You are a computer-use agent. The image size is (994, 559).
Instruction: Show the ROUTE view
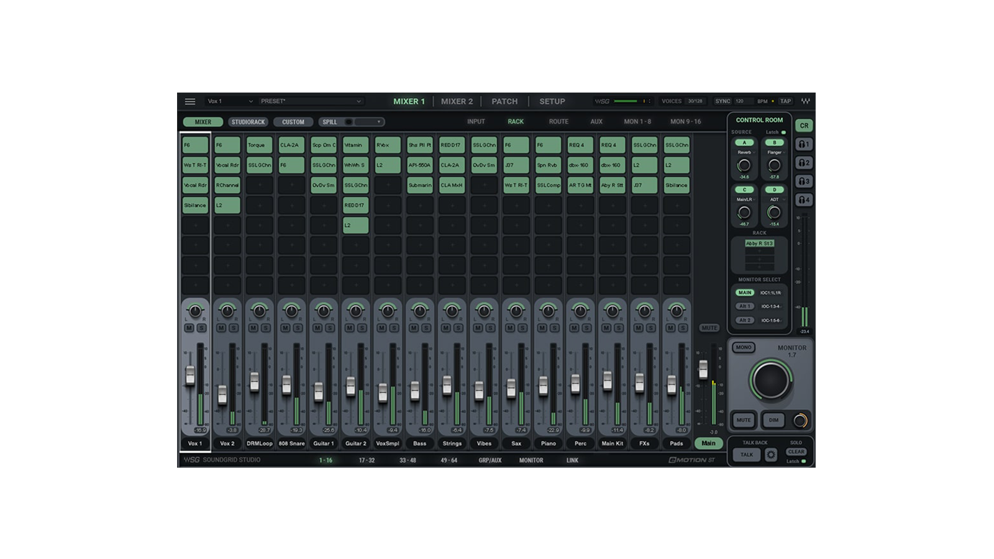click(559, 122)
